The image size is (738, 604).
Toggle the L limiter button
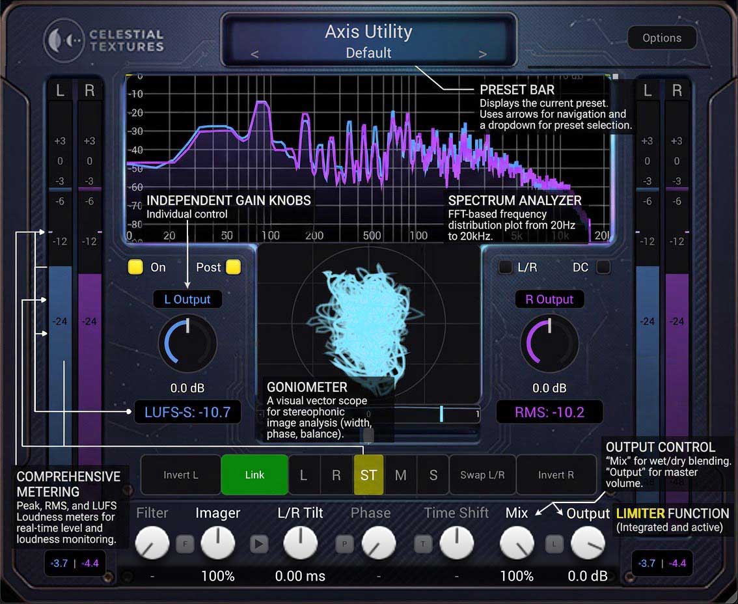click(554, 544)
